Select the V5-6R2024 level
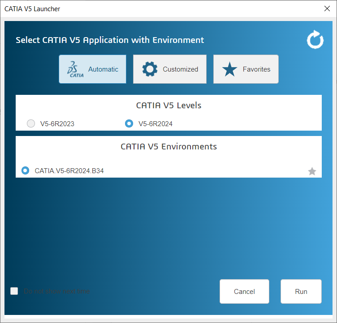The height and width of the screenshot is (323, 337). point(129,123)
